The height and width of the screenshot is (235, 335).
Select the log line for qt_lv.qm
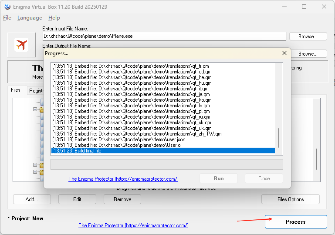[163, 106]
